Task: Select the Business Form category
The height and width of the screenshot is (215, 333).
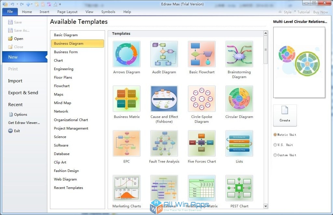Action: pyautogui.click(x=77, y=52)
